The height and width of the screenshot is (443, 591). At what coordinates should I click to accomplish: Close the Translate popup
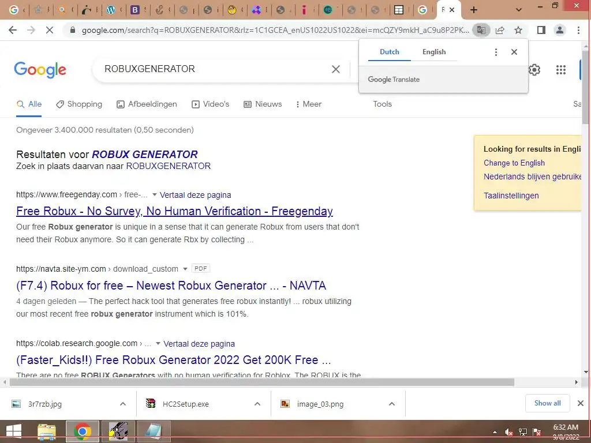[514, 52]
